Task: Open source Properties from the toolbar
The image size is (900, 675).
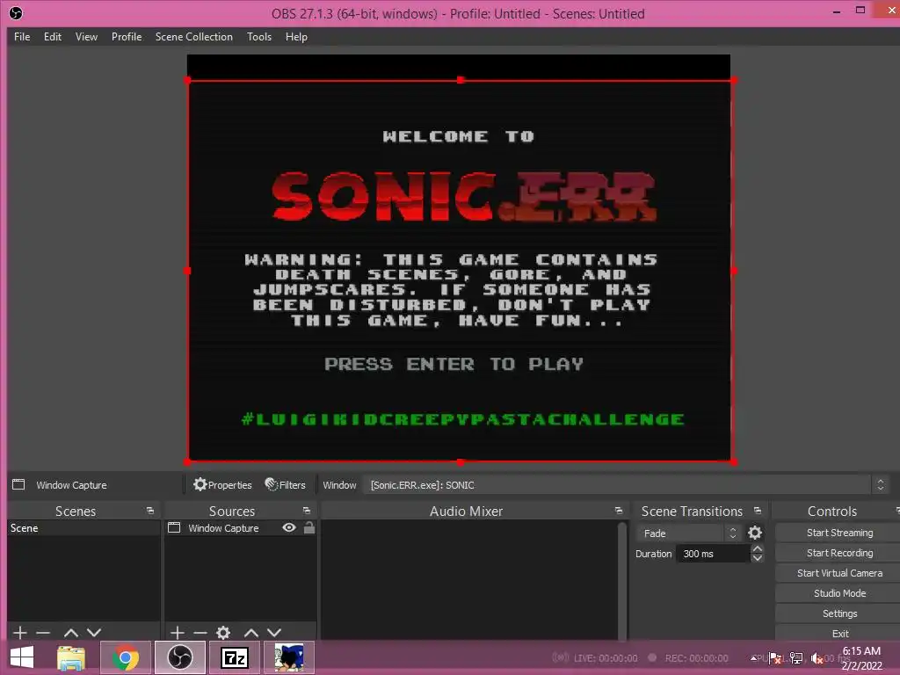Action: tap(222, 485)
